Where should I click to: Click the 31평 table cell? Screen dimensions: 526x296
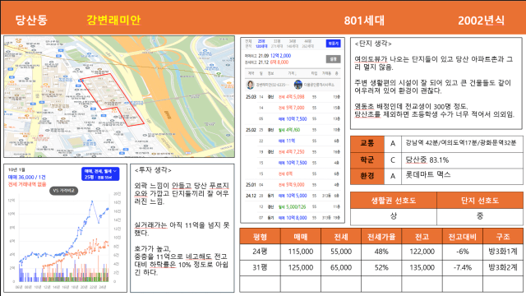click(x=260, y=268)
